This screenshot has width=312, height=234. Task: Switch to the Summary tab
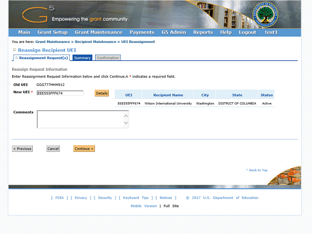82,58
